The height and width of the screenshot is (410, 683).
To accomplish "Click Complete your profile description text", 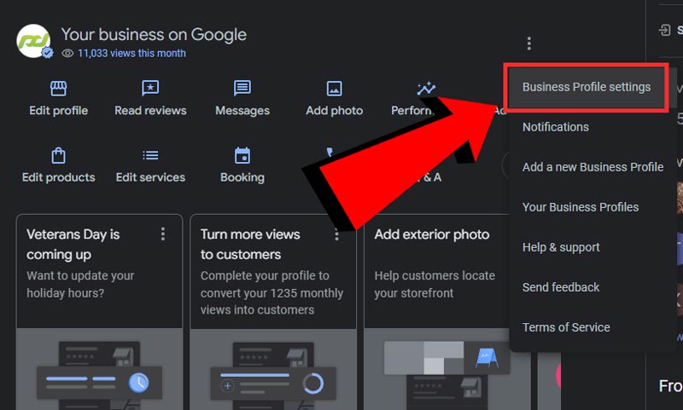I will [x=271, y=292].
